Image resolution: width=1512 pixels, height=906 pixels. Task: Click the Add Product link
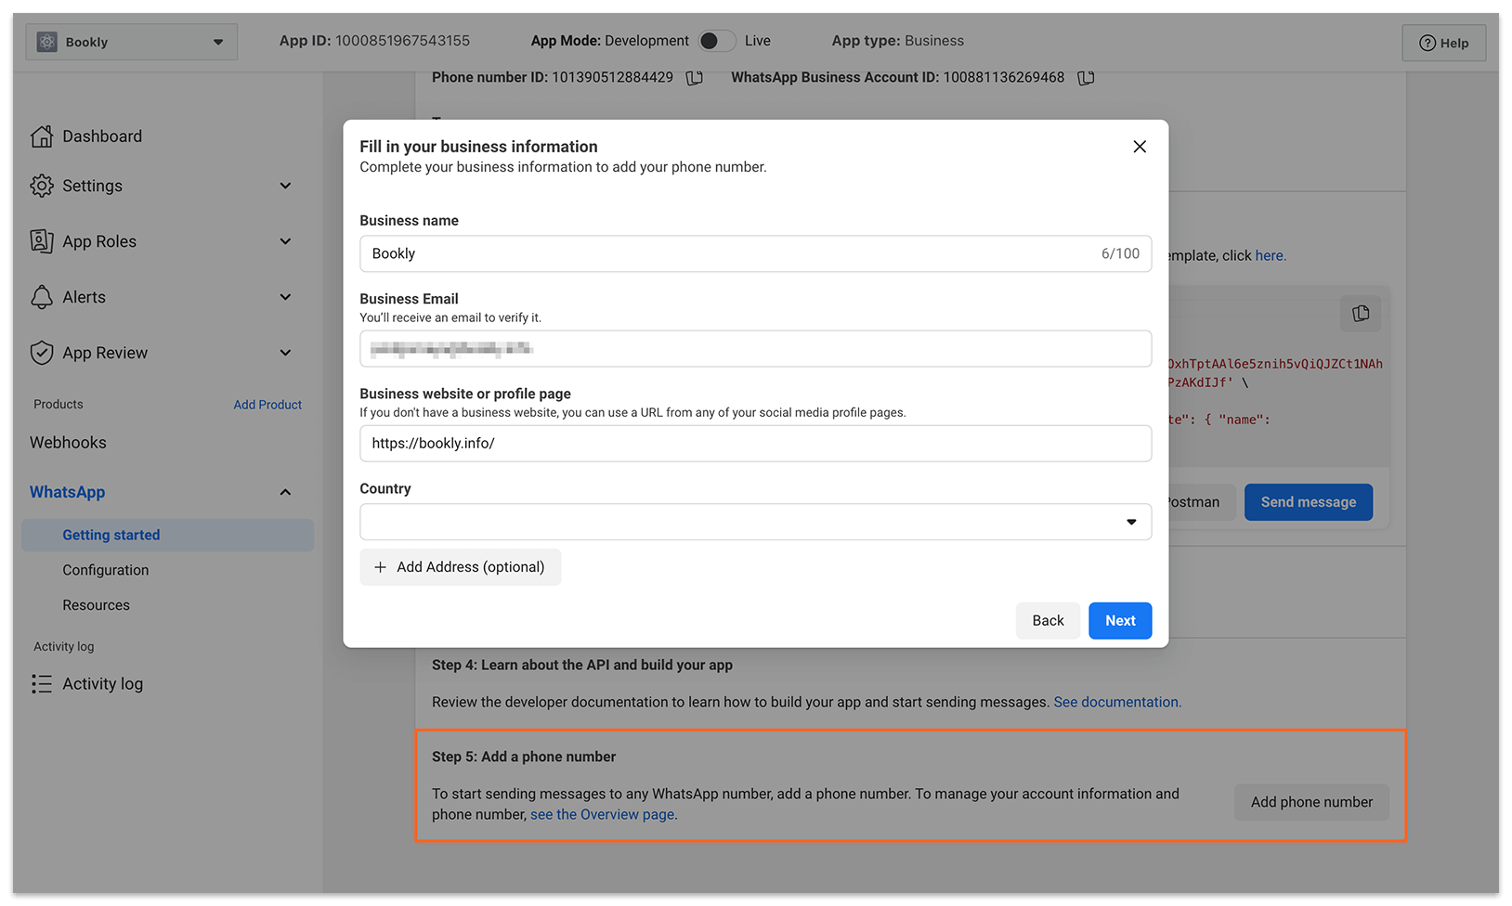(x=267, y=405)
